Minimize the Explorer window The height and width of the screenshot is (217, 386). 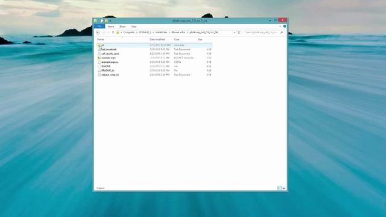click(270, 20)
